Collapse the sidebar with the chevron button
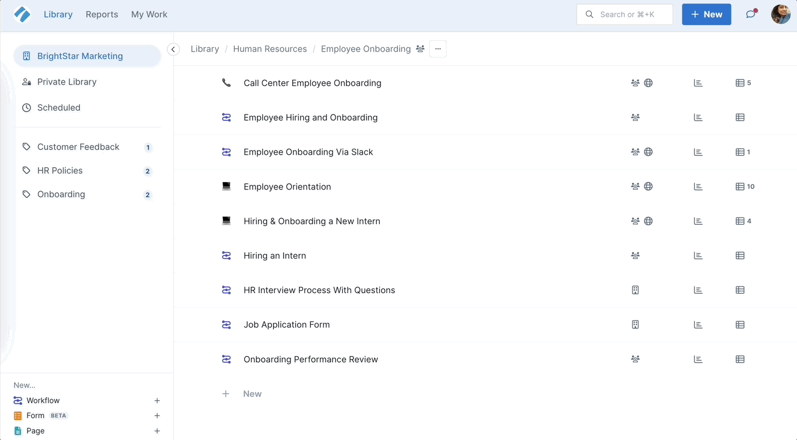797x440 pixels. click(173, 49)
